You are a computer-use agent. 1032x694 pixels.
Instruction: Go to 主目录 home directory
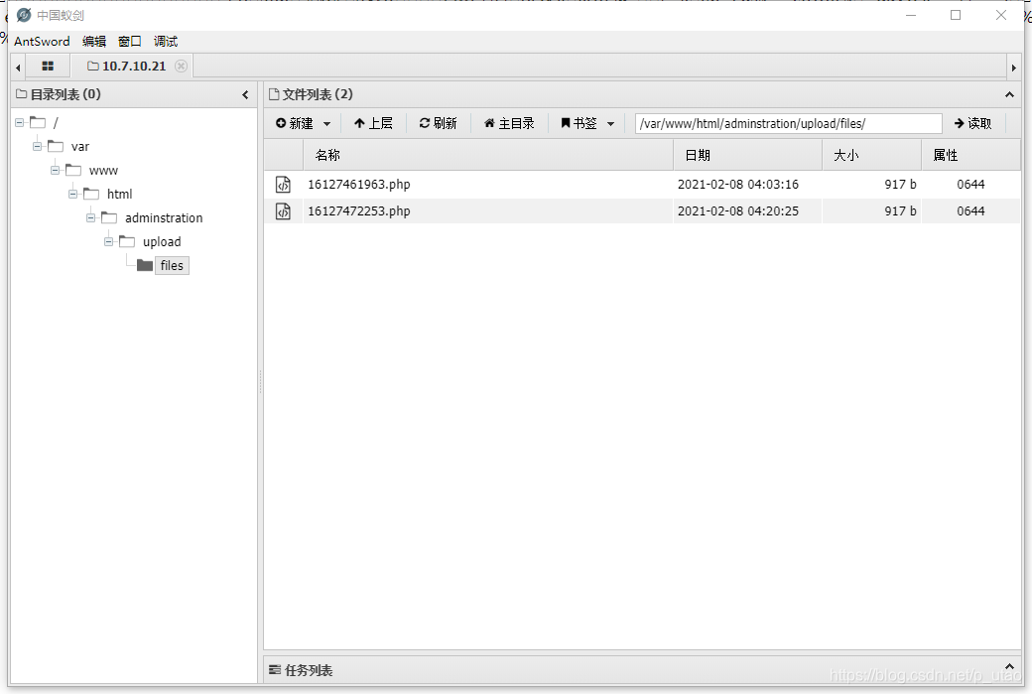509,123
